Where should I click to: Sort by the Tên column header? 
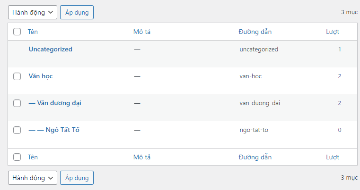coord(33,32)
